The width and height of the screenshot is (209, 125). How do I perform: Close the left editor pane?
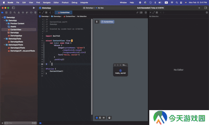(x=40, y=12)
